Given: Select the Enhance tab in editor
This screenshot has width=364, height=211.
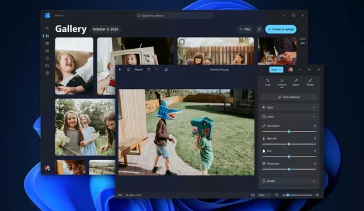Looking at the screenshot, I should (x=282, y=82).
